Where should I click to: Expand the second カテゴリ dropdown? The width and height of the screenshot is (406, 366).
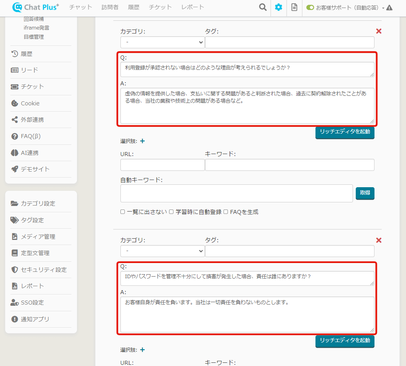pyautogui.click(x=162, y=251)
